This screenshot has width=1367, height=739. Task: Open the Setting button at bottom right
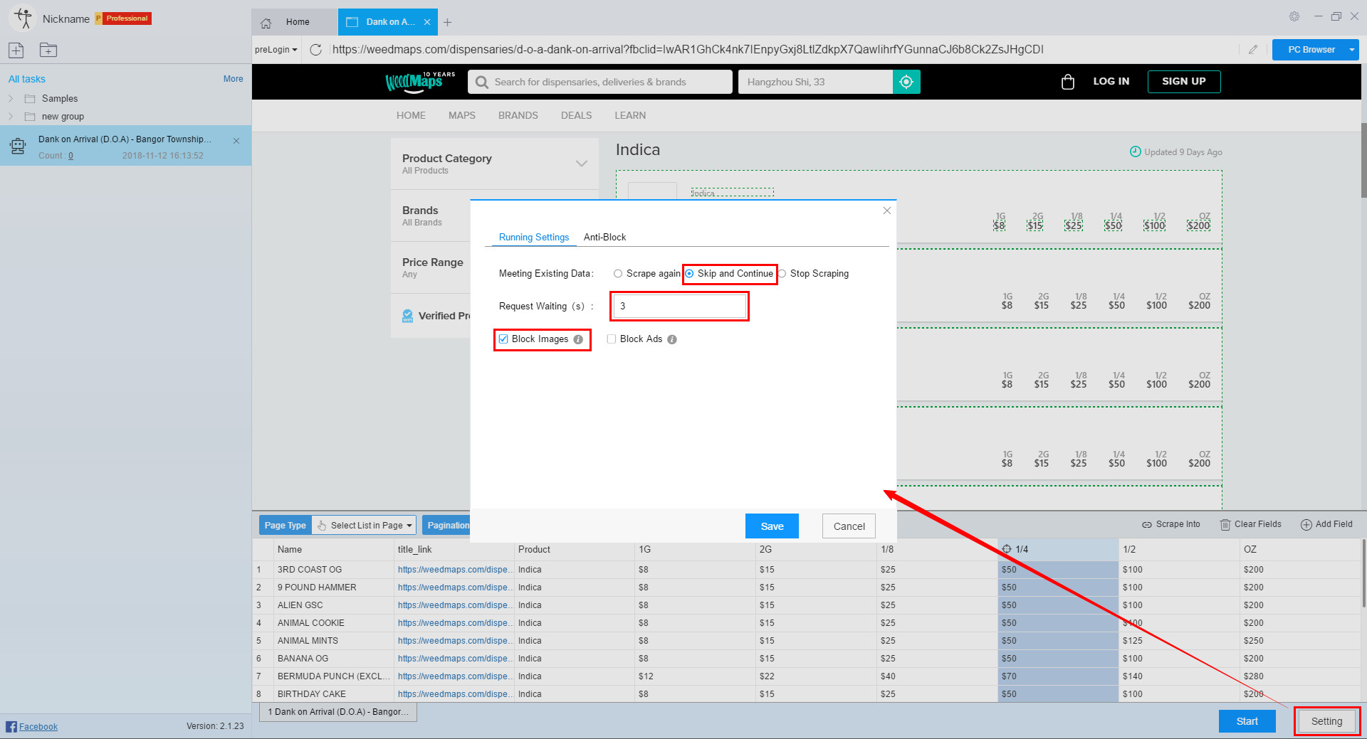point(1326,721)
